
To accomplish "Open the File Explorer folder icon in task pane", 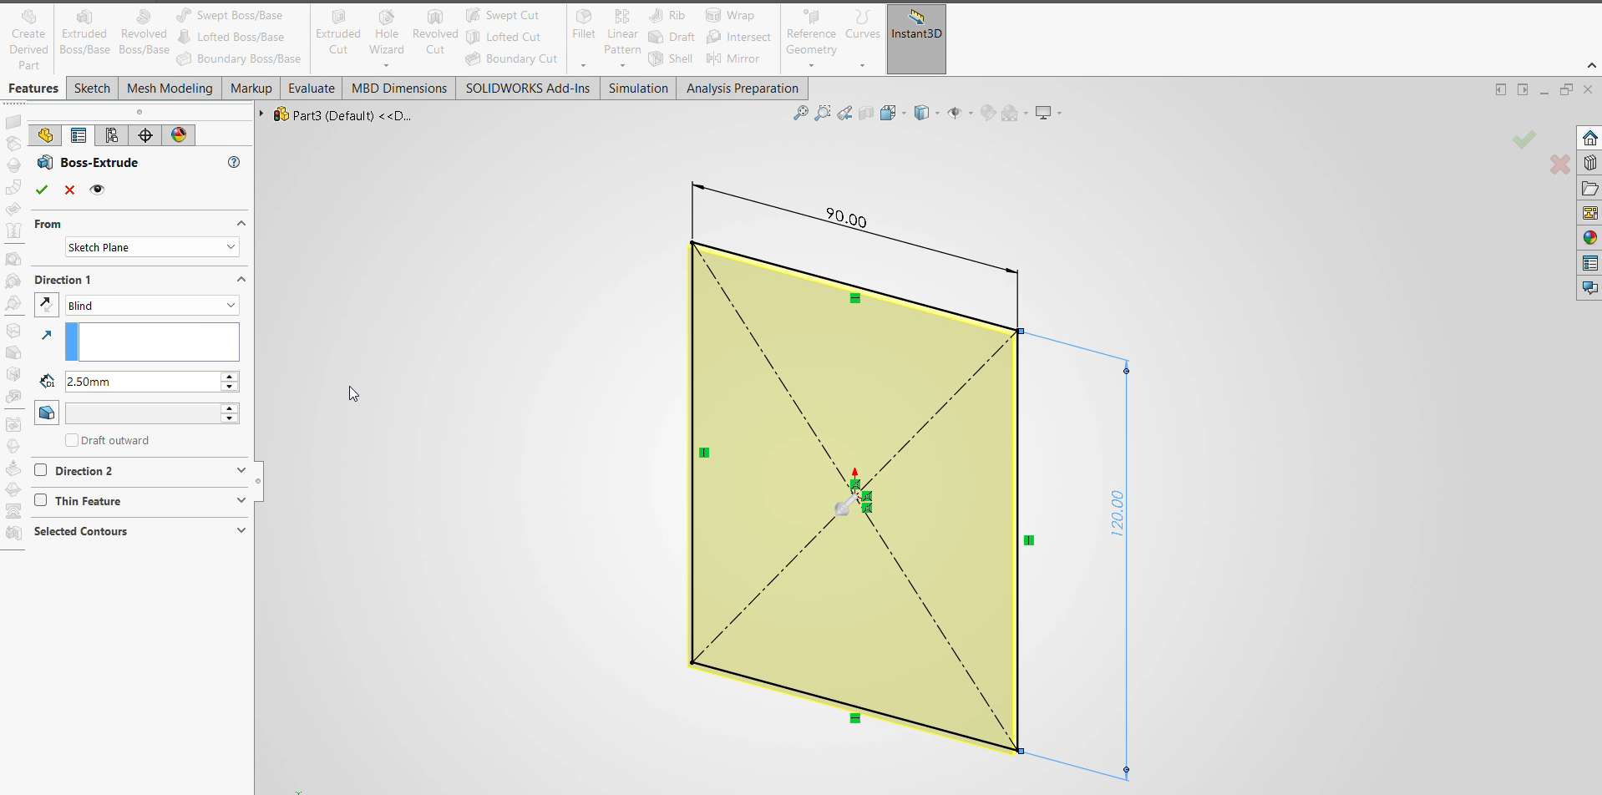I will click(x=1589, y=188).
